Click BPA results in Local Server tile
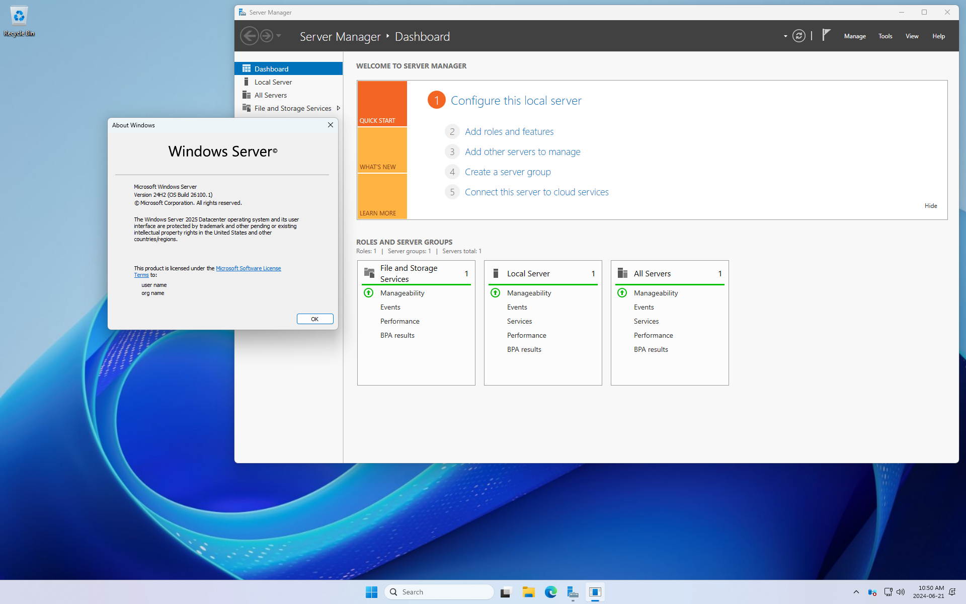Viewport: 966px width, 604px height. (x=524, y=349)
